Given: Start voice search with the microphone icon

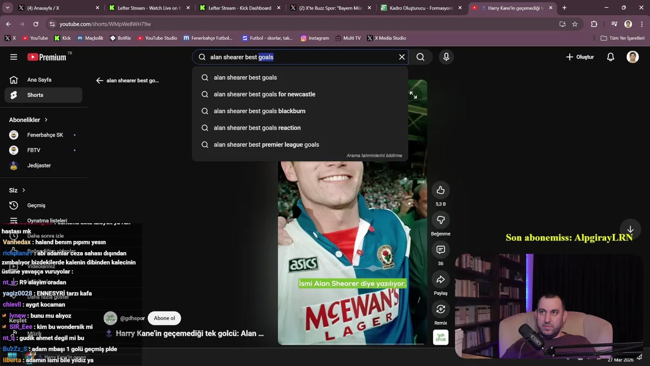Looking at the screenshot, I should click(446, 57).
